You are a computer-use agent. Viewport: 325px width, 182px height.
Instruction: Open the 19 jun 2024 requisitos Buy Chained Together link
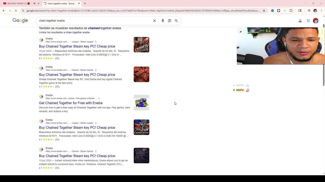coord(77,46)
